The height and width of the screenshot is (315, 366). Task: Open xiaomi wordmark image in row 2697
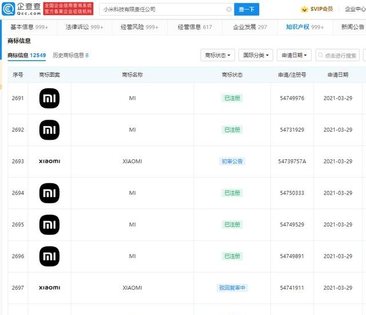click(x=50, y=288)
